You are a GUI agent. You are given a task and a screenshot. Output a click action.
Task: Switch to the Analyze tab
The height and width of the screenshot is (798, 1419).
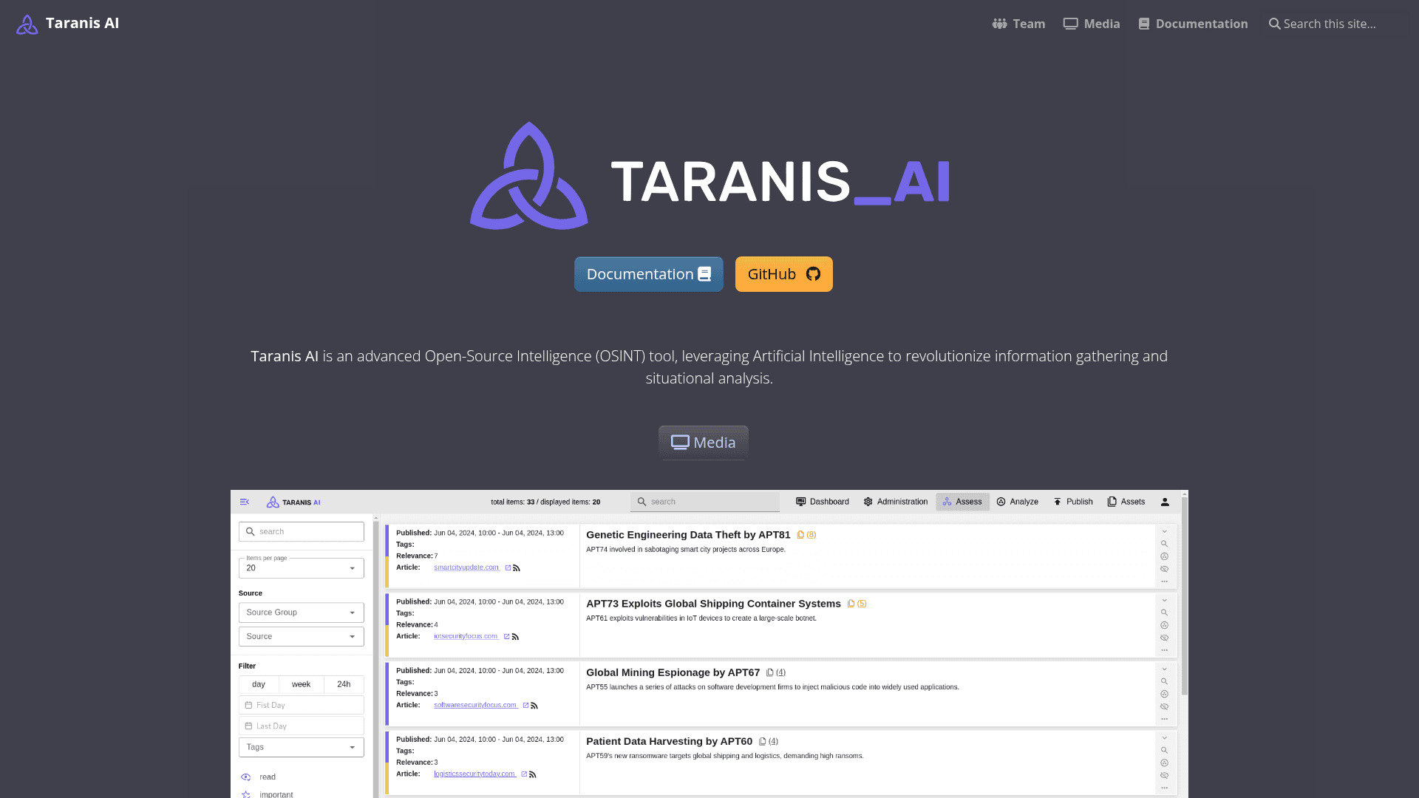[1018, 502]
